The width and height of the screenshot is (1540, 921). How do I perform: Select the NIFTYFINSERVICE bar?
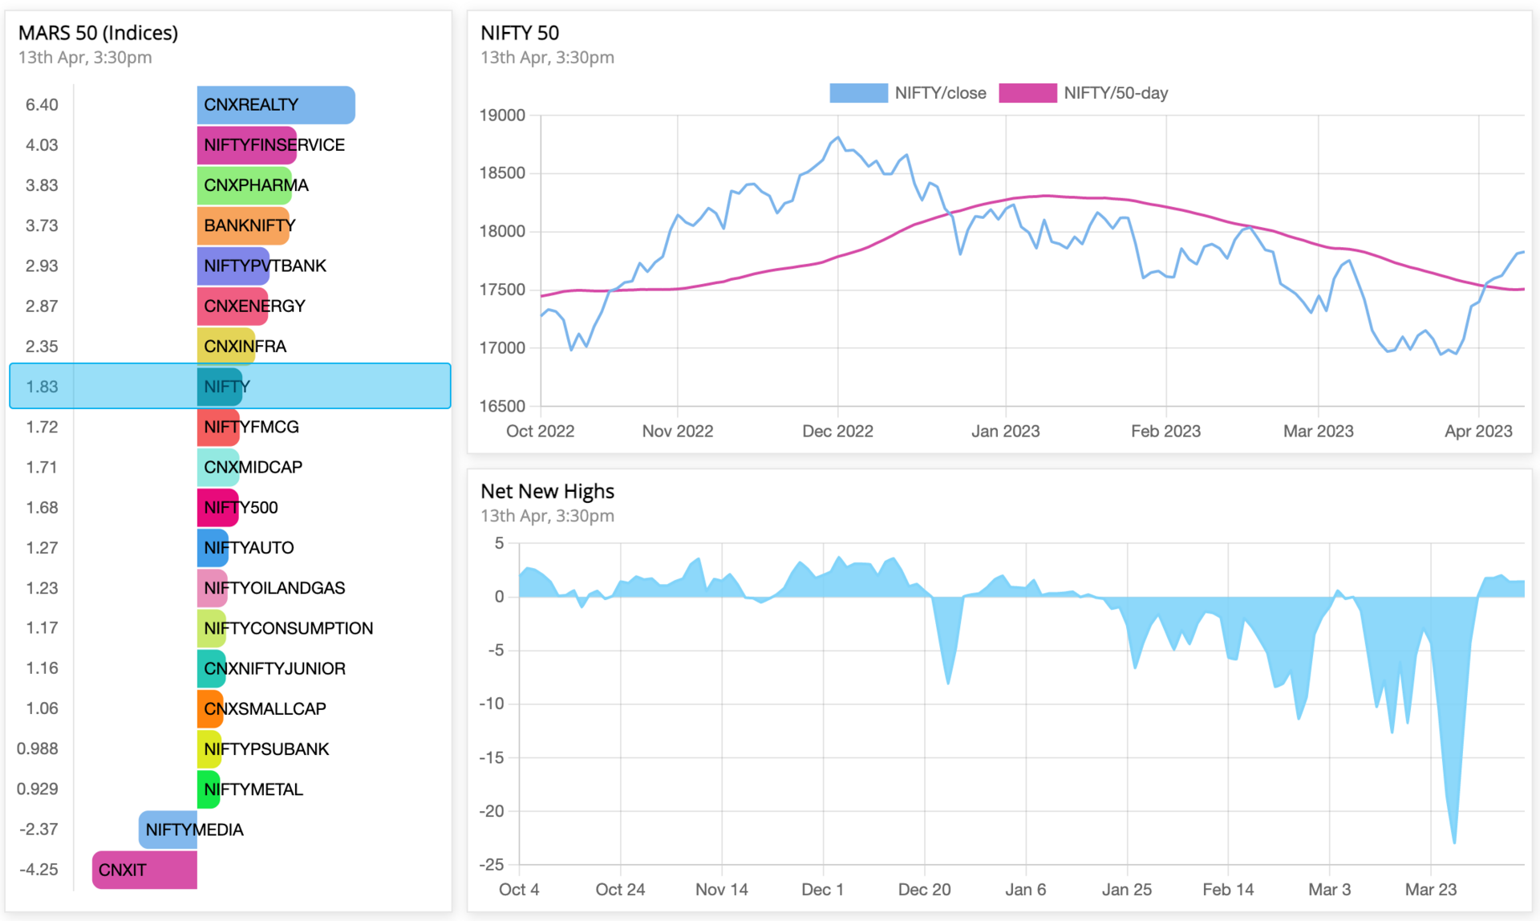(247, 145)
